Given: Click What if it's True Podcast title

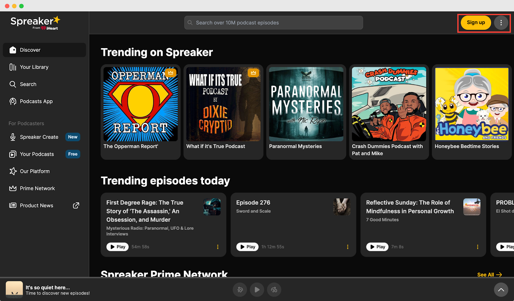Looking at the screenshot, I should 216,146.
